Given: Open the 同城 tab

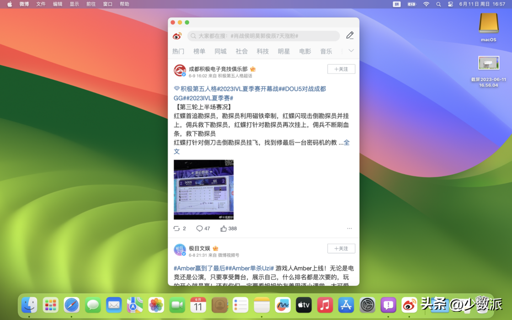Looking at the screenshot, I should [x=220, y=51].
